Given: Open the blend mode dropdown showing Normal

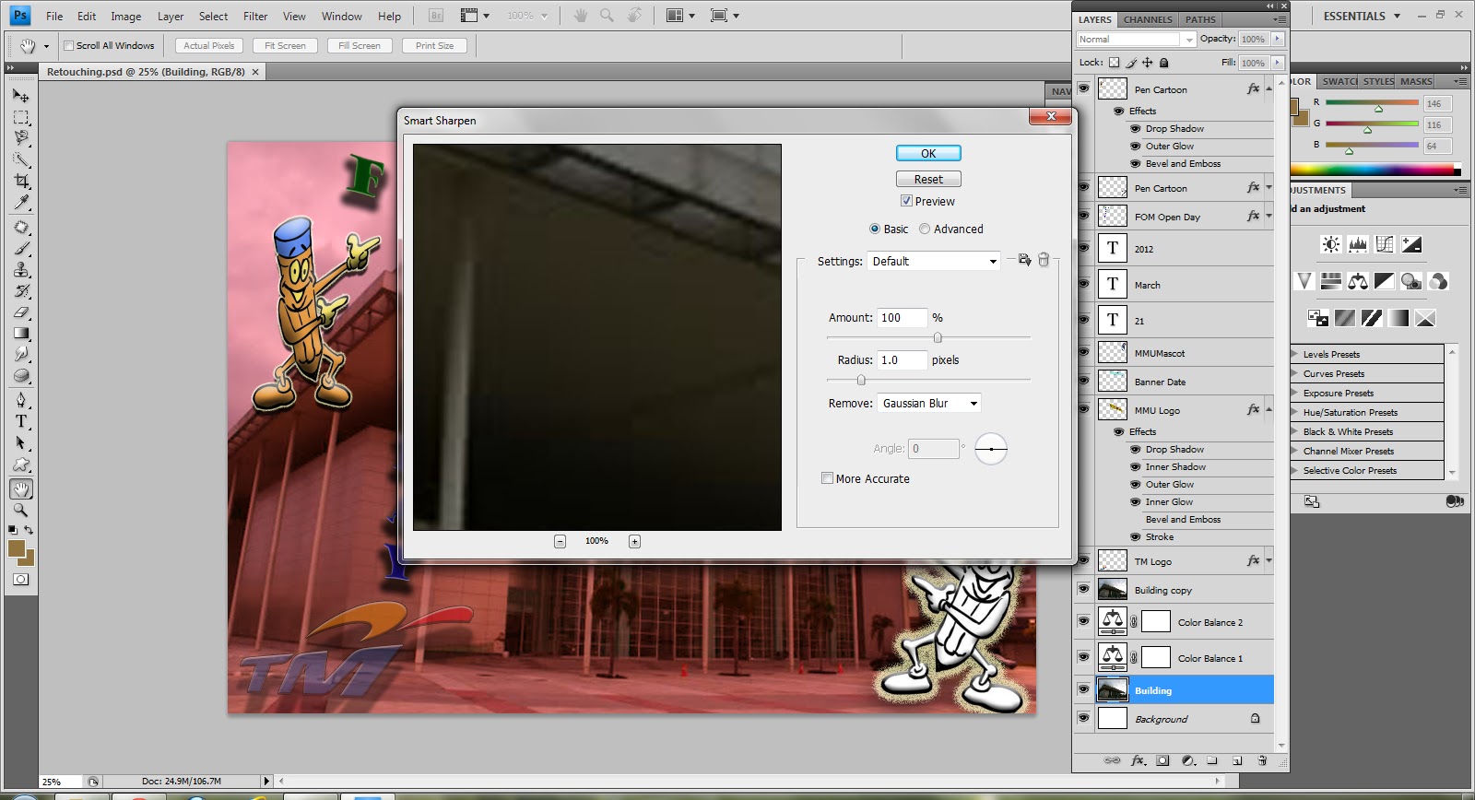Looking at the screenshot, I should [1136, 39].
